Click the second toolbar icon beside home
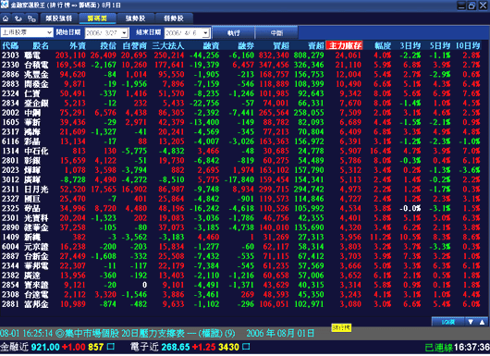The width and height of the screenshot is (490, 356). coord(18,18)
